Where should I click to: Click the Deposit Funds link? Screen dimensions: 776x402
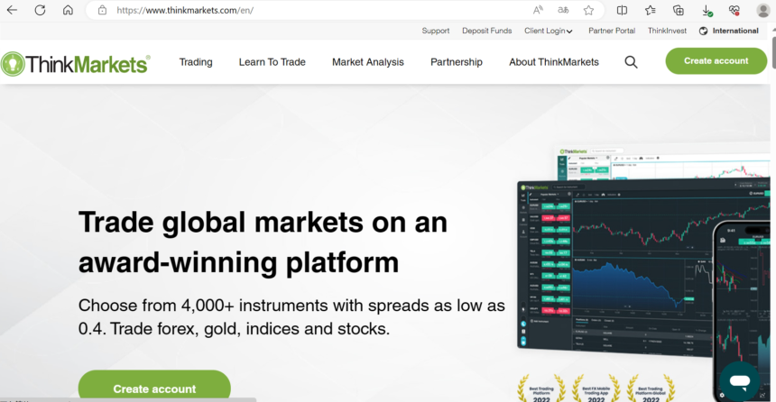point(486,31)
